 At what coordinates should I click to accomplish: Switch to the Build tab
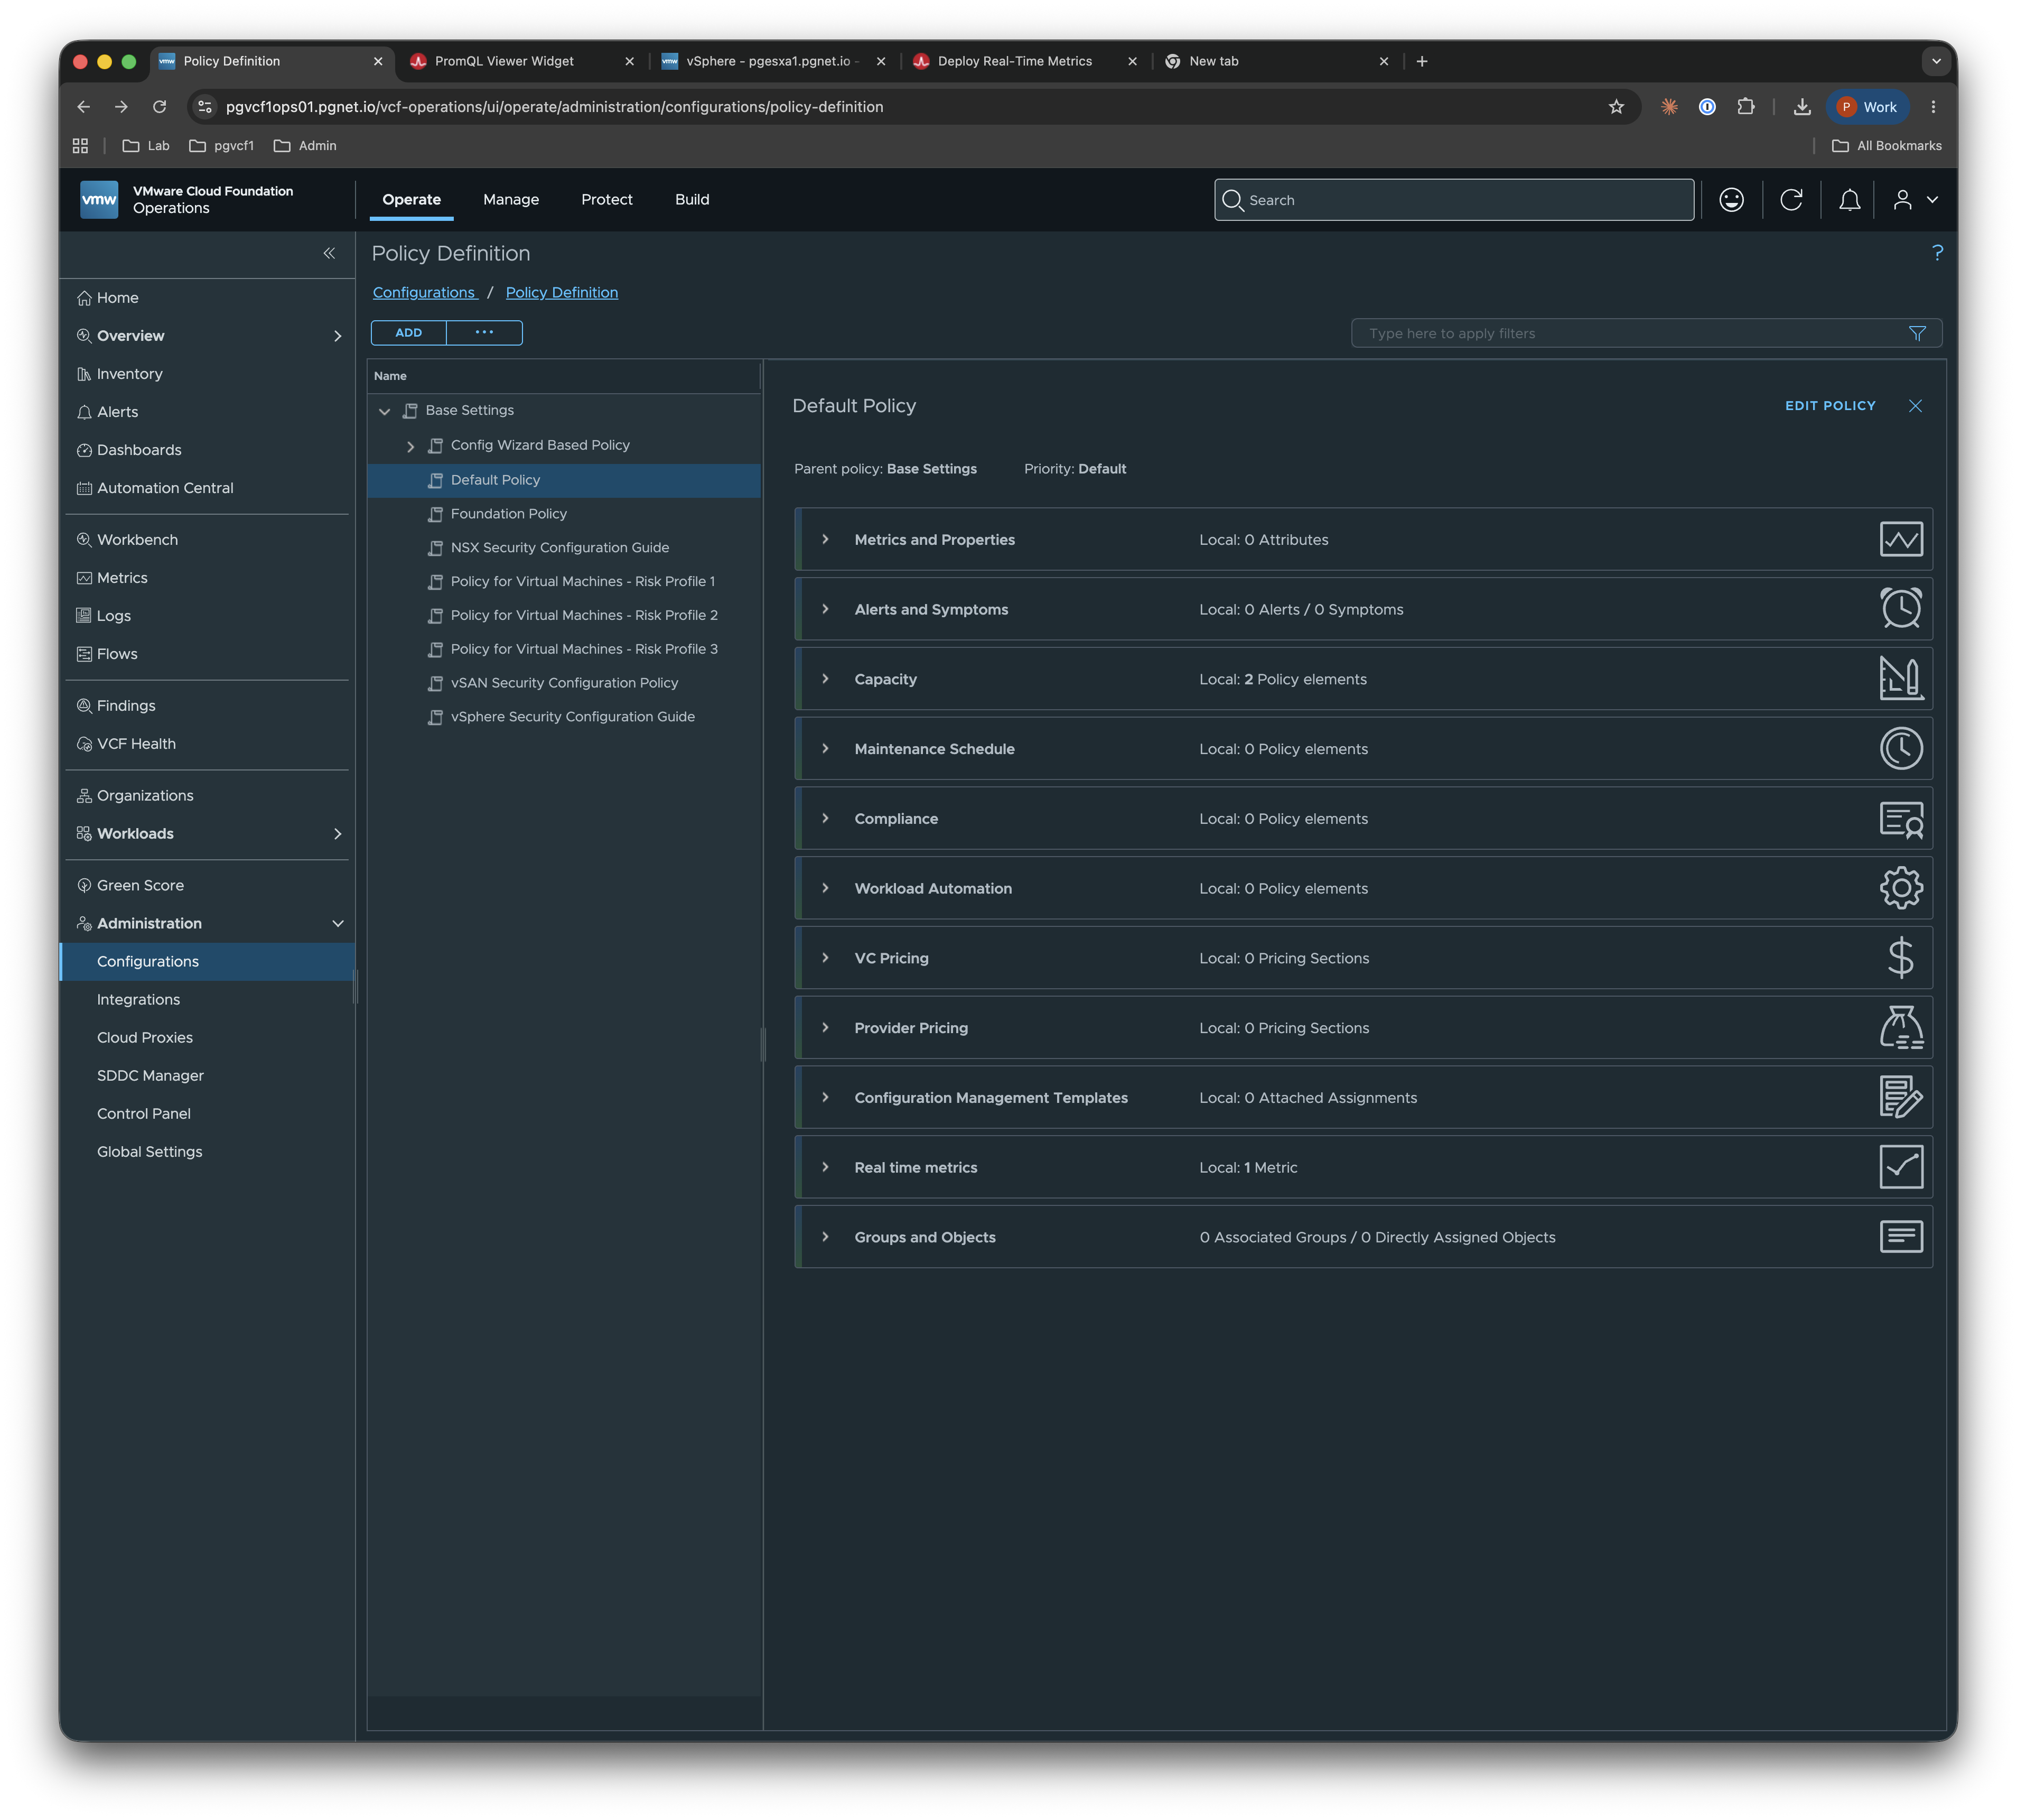[692, 200]
